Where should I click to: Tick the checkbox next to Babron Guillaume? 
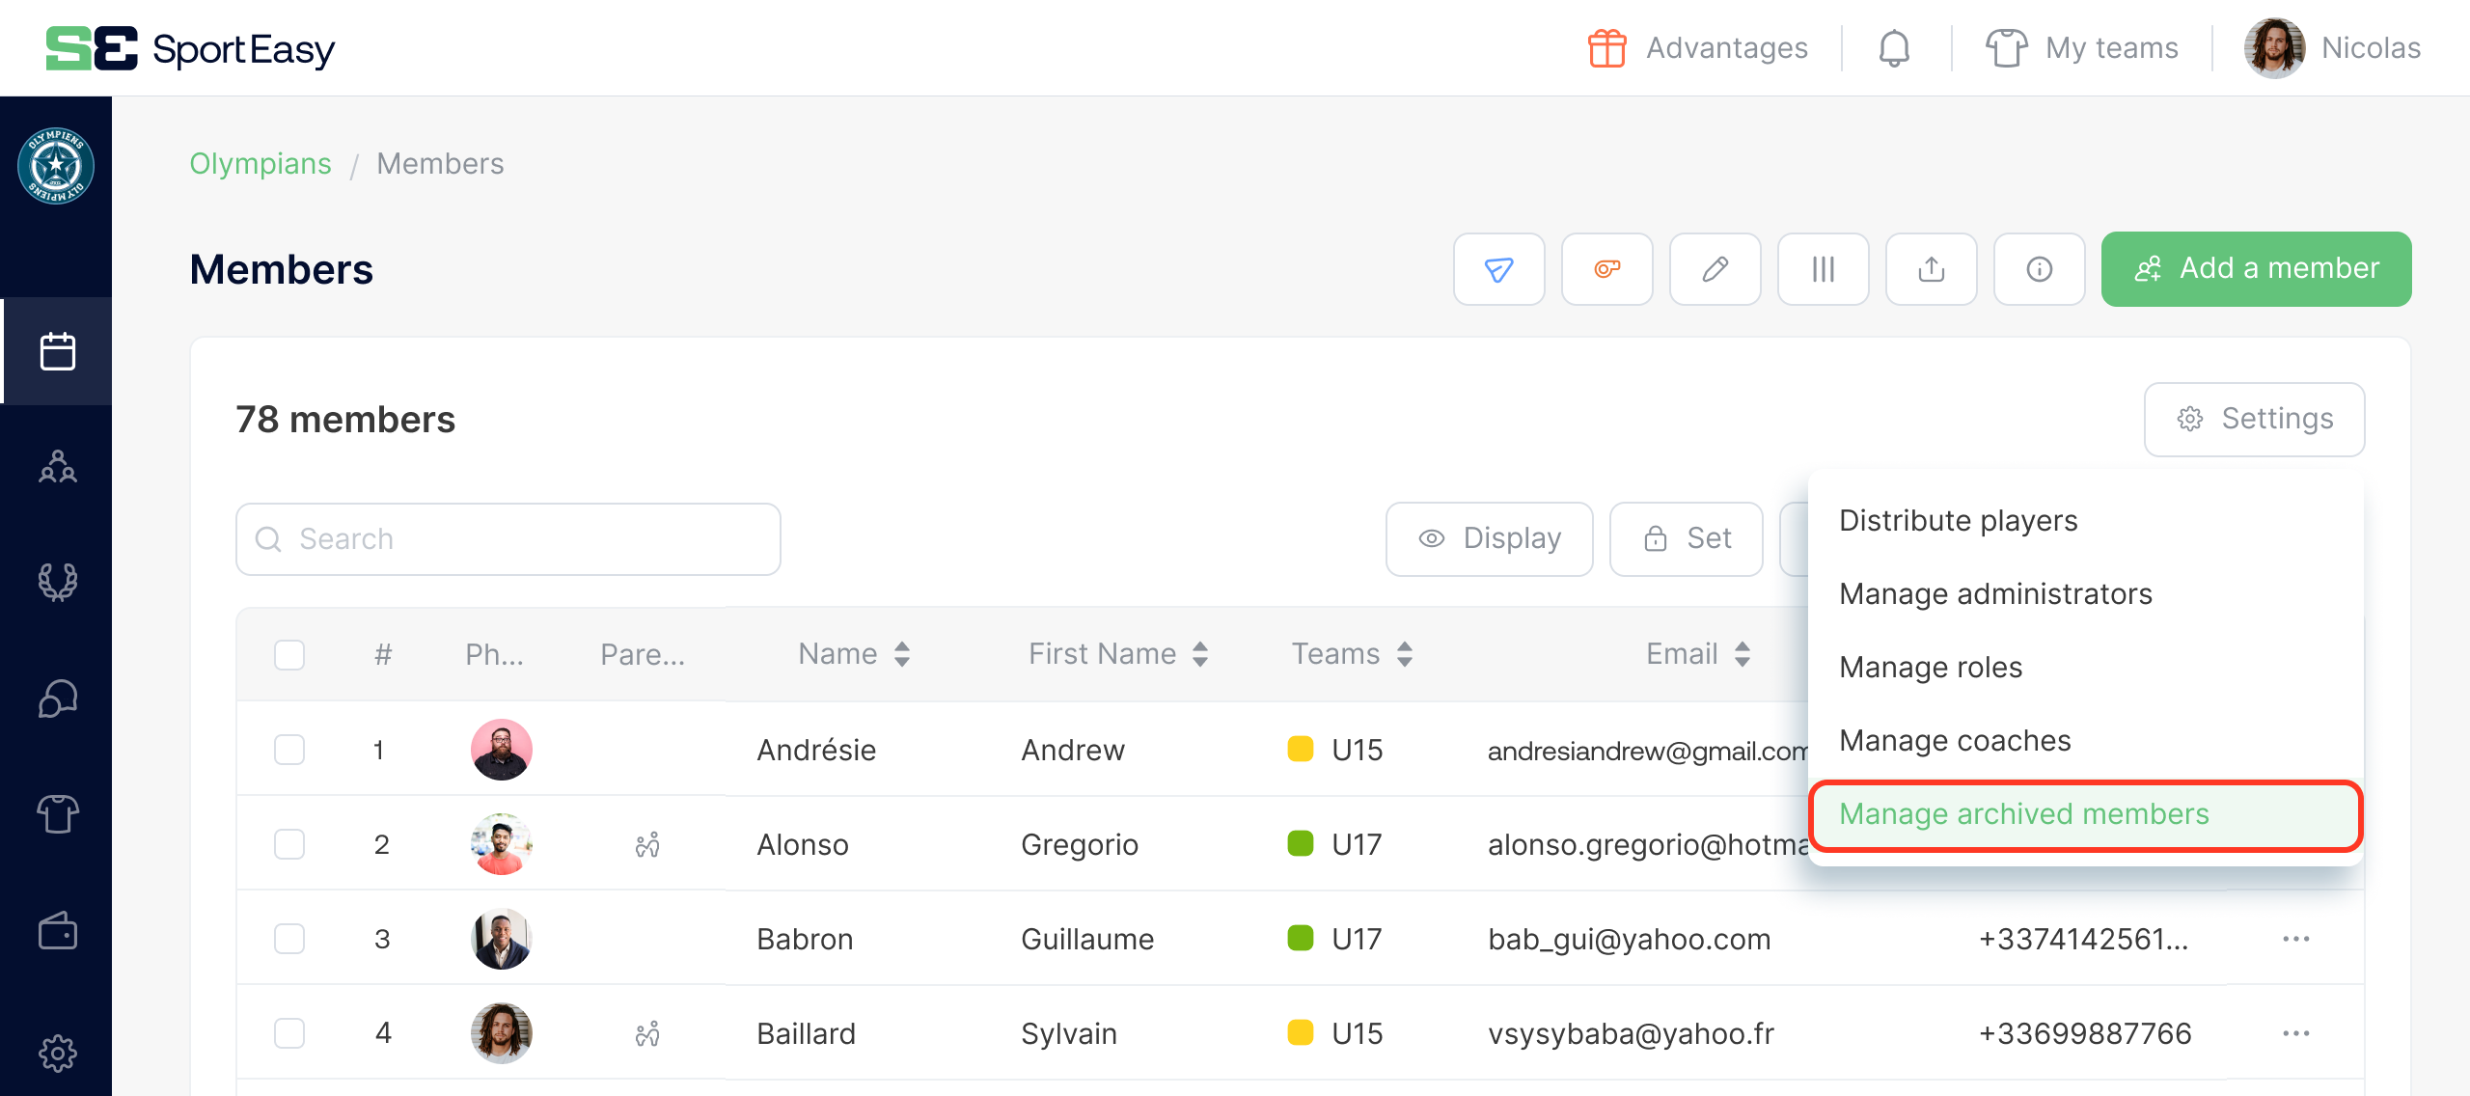coord(288,938)
